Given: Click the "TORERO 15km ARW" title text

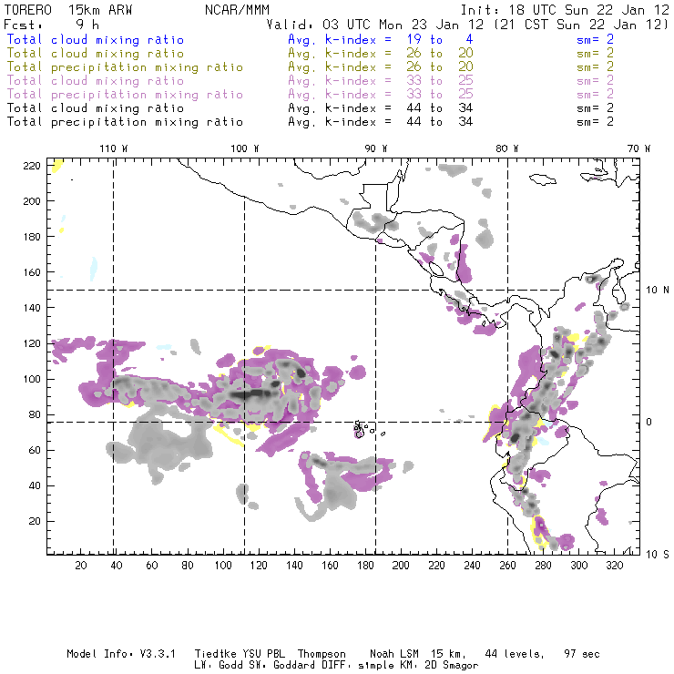Looking at the screenshot, I should 68,10.
